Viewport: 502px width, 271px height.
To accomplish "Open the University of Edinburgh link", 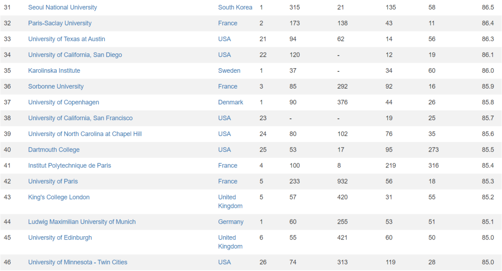I will (60, 238).
